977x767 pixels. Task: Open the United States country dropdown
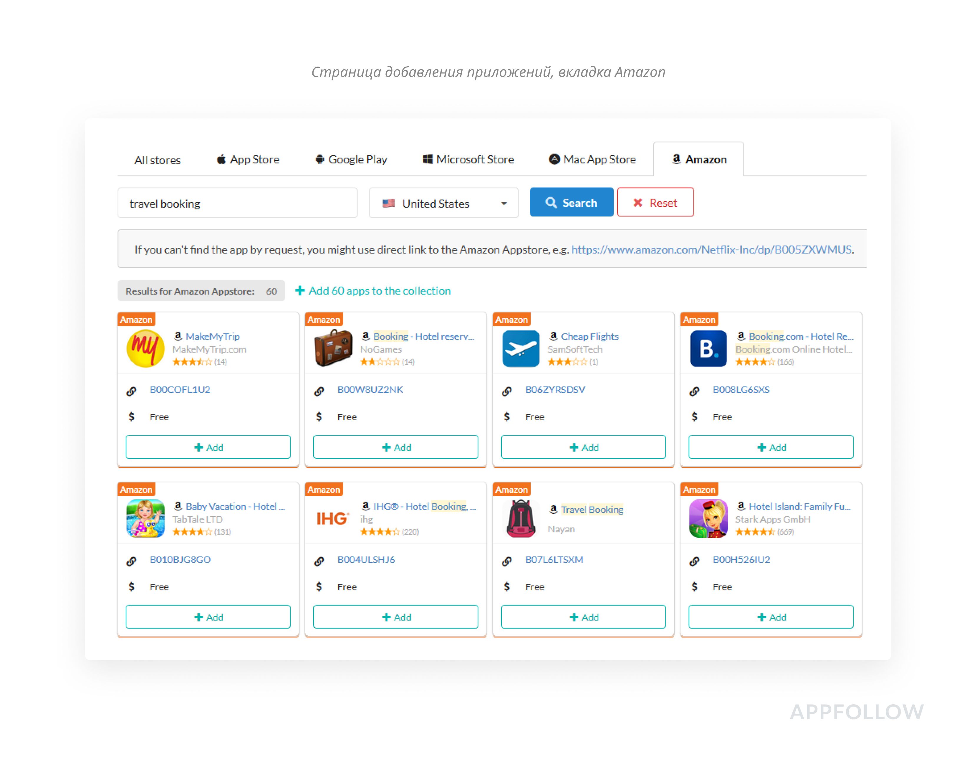[x=443, y=204]
